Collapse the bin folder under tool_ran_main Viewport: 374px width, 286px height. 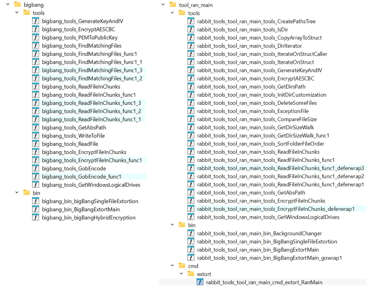(x=172, y=225)
